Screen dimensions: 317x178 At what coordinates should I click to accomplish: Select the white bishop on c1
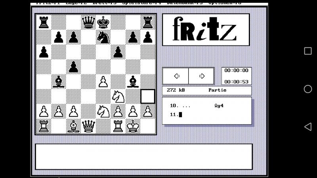[74, 126]
